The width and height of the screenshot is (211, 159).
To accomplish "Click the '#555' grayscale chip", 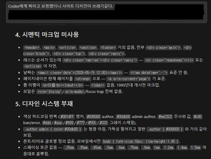I will click(92, 123).
